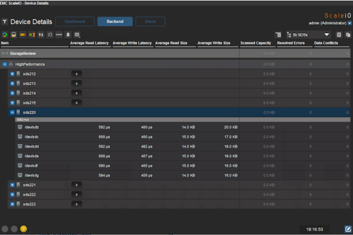Screen dimensions: 353x235
Task: Click the IO toolbar icon
Action: pyautogui.click(x=49, y=34)
